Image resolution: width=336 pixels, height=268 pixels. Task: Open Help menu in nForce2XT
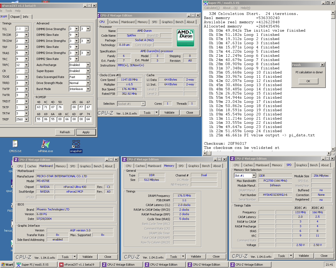18,11
